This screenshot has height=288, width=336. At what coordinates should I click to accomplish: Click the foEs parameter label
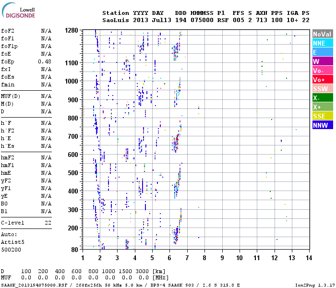click(x=8, y=77)
